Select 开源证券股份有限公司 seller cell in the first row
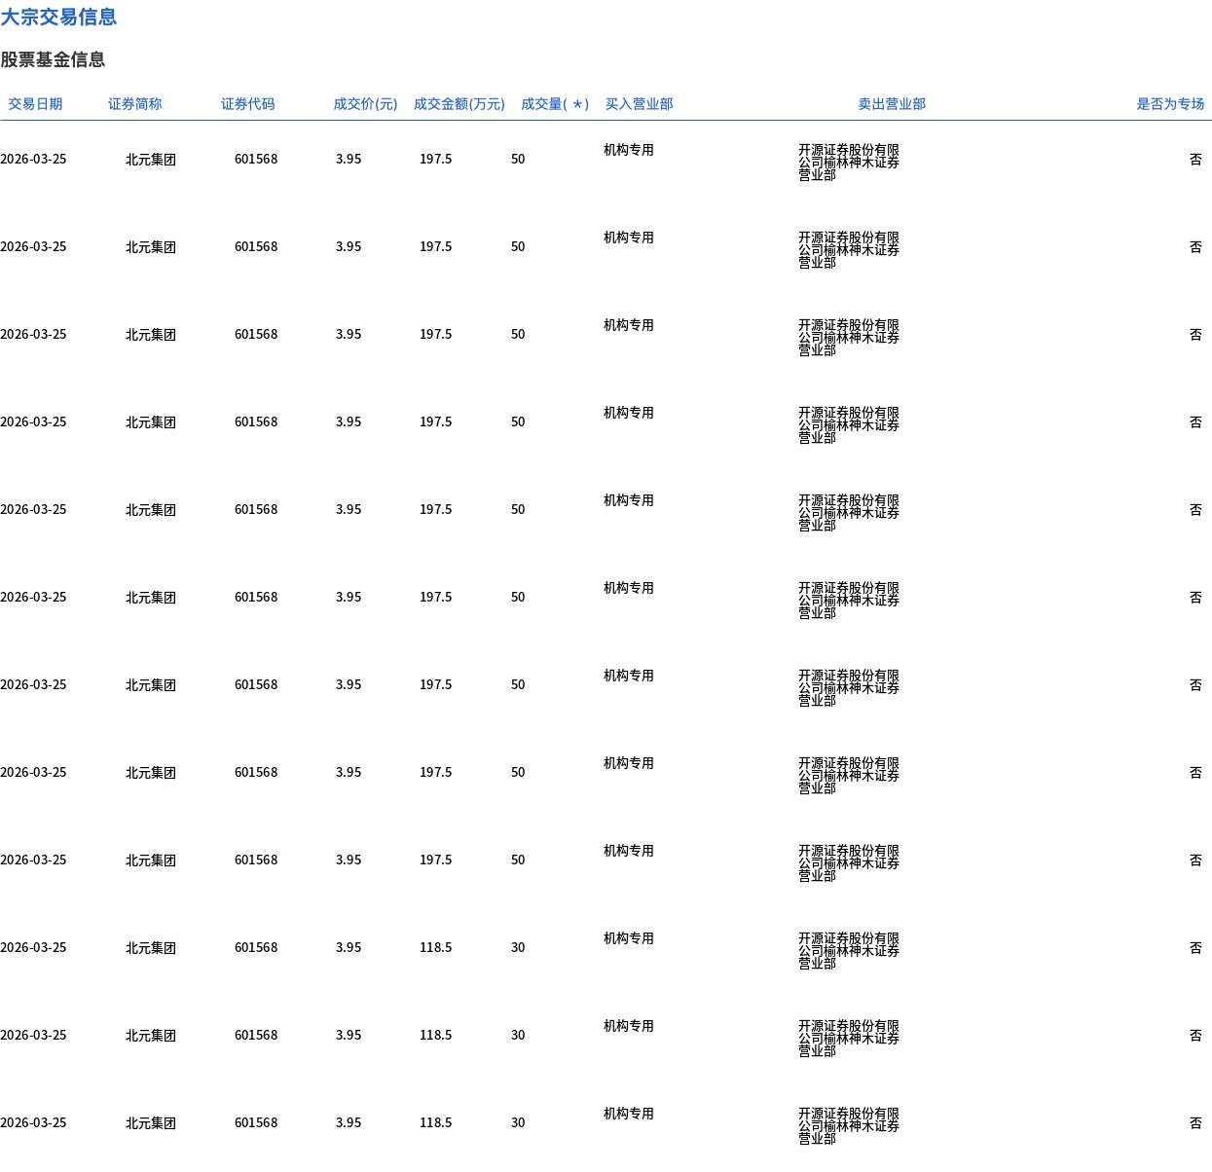Screen dimensions: 1212x1172 point(849,163)
